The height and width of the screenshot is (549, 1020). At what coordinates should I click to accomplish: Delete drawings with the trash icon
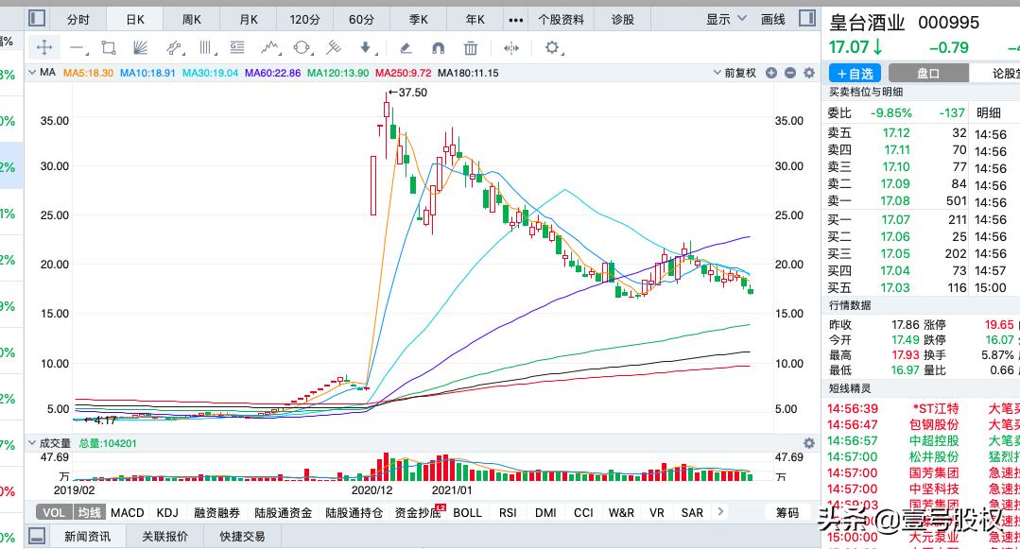tap(469, 45)
